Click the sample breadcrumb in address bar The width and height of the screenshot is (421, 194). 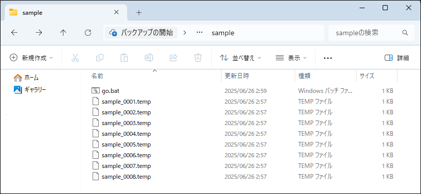(223, 33)
